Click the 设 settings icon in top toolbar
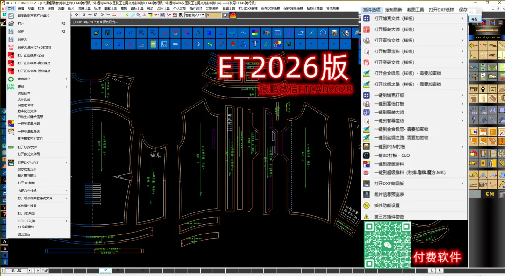 point(180,15)
